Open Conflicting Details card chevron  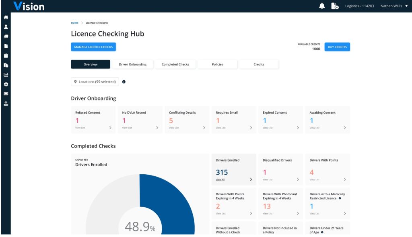(204, 128)
